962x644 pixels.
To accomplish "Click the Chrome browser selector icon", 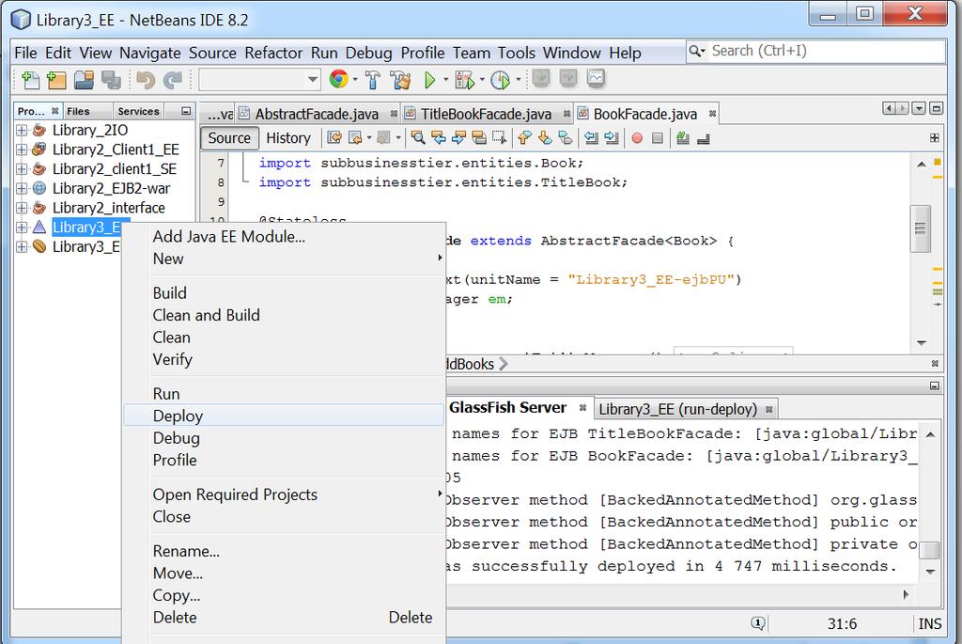I will pyautogui.click(x=338, y=79).
